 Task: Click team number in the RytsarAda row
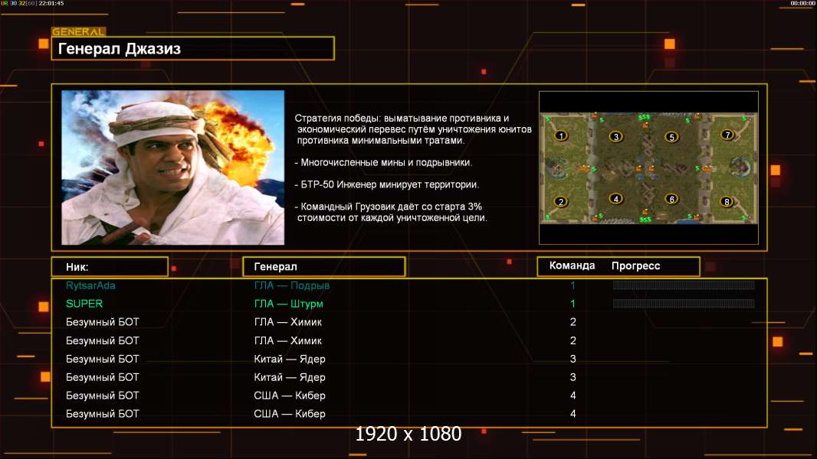click(x=573, y=285)
